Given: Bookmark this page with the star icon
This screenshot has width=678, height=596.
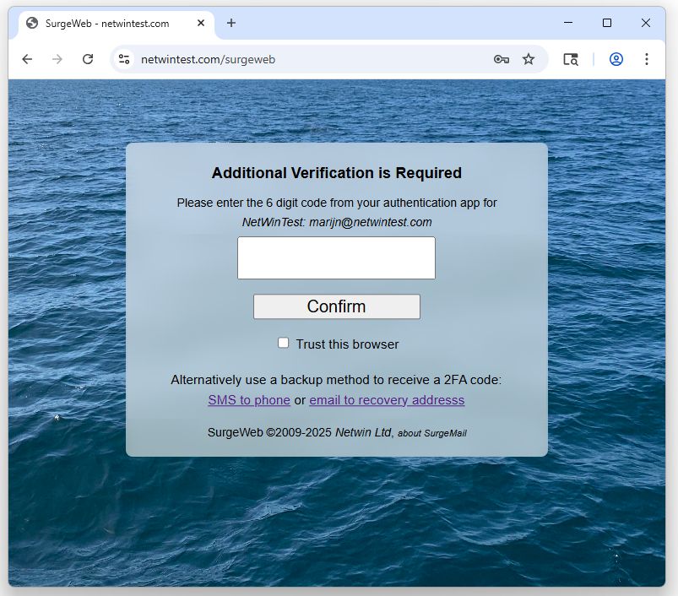Looking at the screenshot, I should [529, 59].
